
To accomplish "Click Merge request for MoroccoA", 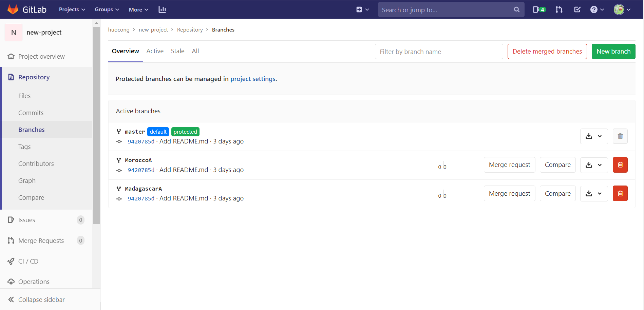I will click(x=509, y=165).
